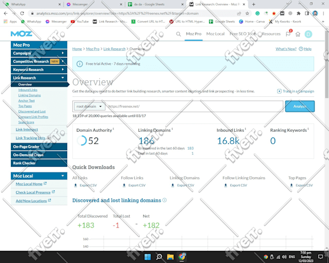Click the Track in a Campaign icon
The image size is (329, 263).
279,91
